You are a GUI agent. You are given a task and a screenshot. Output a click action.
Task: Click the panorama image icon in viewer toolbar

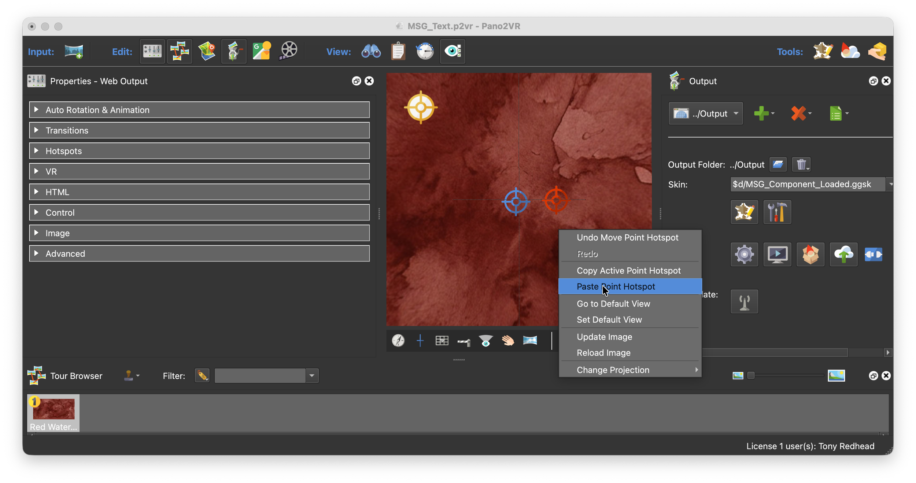[x=530, y=341]
